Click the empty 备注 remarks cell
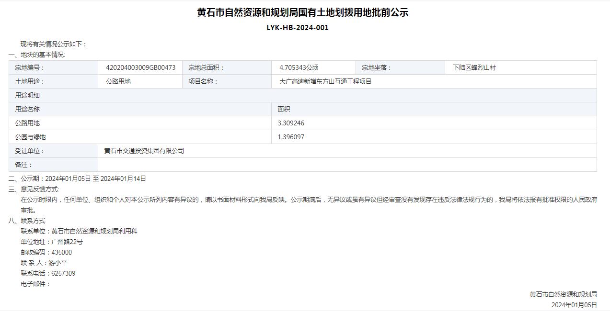610x312 pixels. [347, 165]
